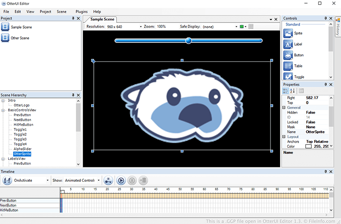Screen dimensions: 341x224
Task: Select the Table control icon
Action: pyautogui.click(x=288, y=66)
